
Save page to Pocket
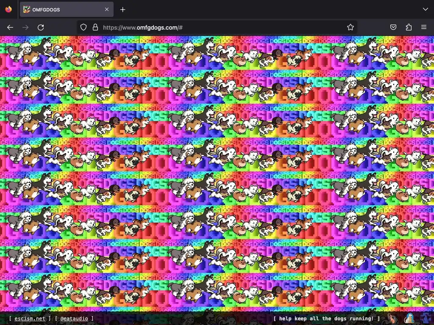(x=393, y=28)
